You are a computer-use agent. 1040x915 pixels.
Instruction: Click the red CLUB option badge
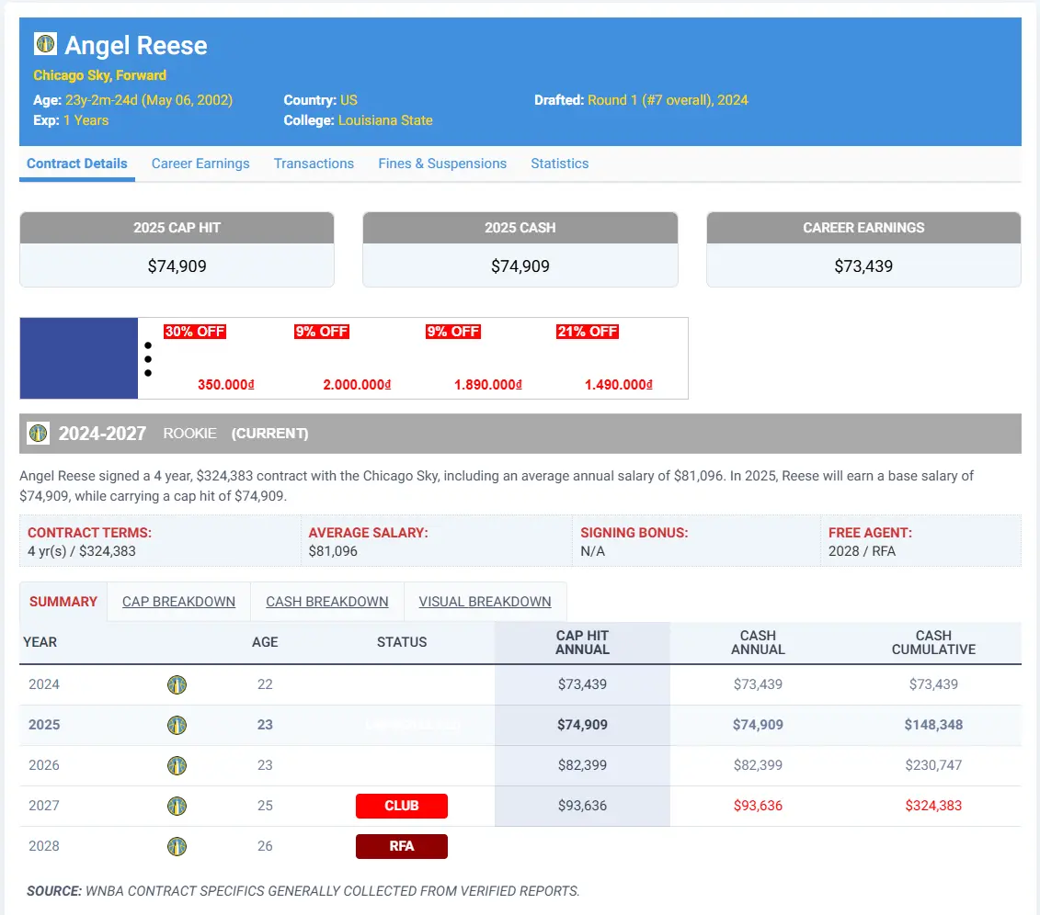tap(401, 806)
